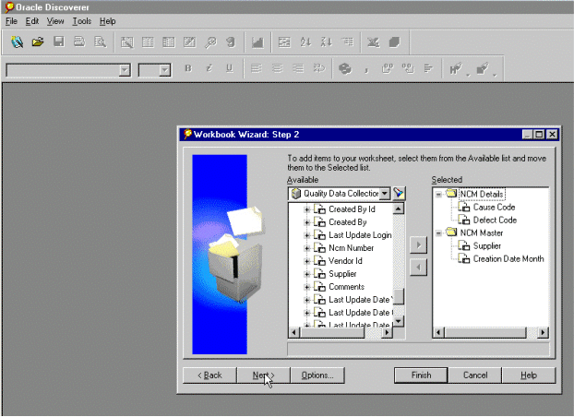Click the zoom magnifier toolbar icon
Screen dimensions: 574x417
(210, 42)
